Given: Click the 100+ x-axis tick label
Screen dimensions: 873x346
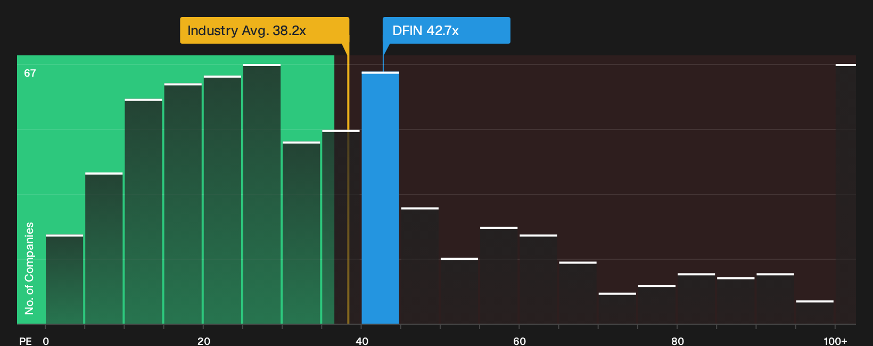Looking at the screenshot, I should coord(835,341).
